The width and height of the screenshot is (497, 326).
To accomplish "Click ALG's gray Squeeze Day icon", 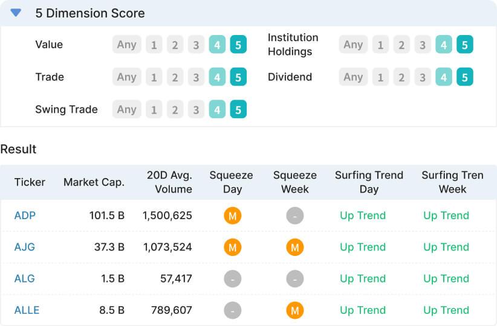I will pos(233,279).
